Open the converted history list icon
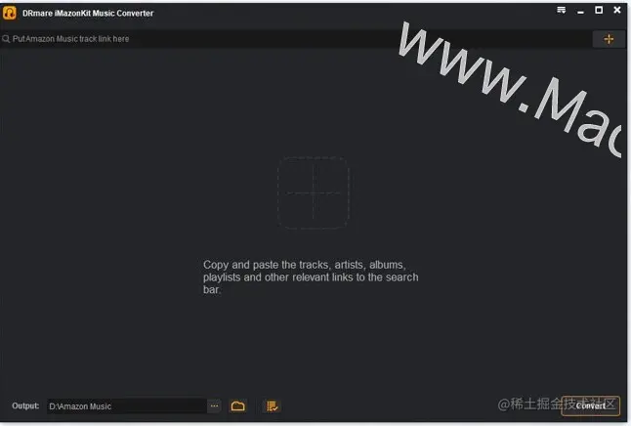631x426 pixels. 273,405
